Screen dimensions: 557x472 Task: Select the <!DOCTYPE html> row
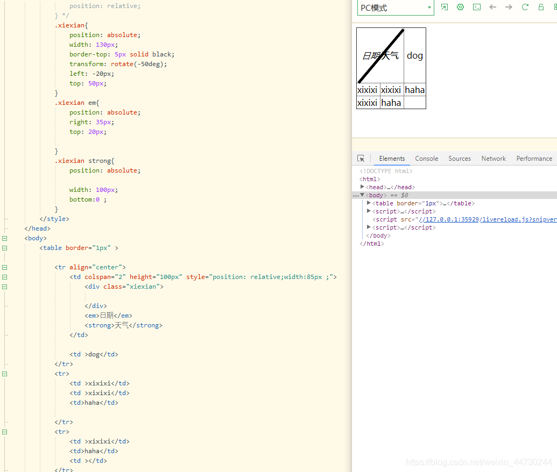pyautogui.click(x=386, y=171)
